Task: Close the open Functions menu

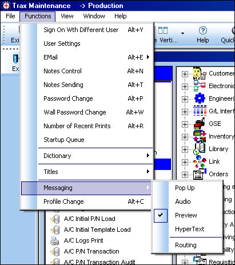Action: tap(38, 16)
